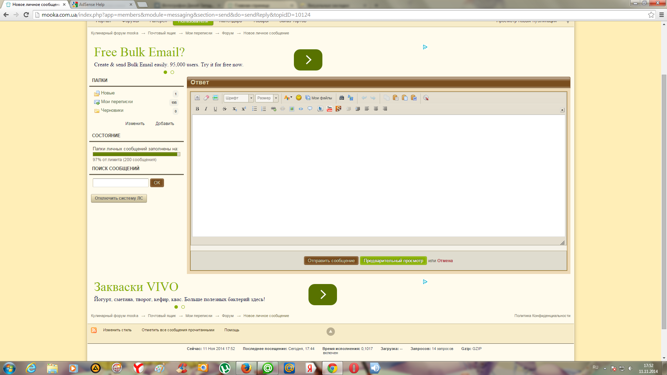Open the Мои переписки folder
This screenshot has width=667, height=375.
coord(117,102)
